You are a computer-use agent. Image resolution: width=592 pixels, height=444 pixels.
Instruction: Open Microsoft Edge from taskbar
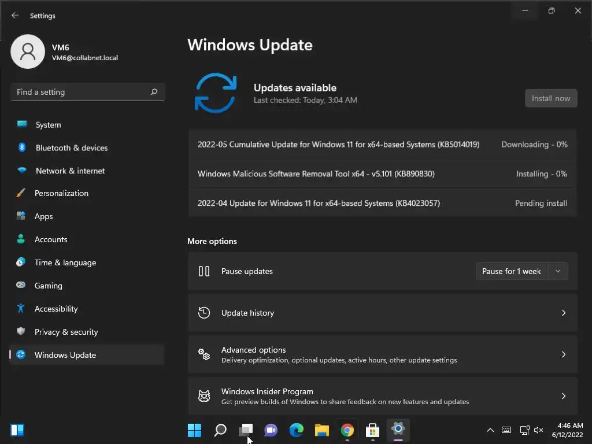tap(297, 430)
